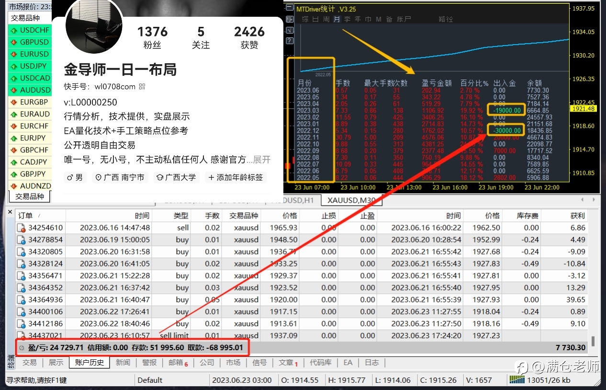Open the EA terminal tab
Image resolution: width=606 pixels, height=390 pixels.
click(348, 362)
